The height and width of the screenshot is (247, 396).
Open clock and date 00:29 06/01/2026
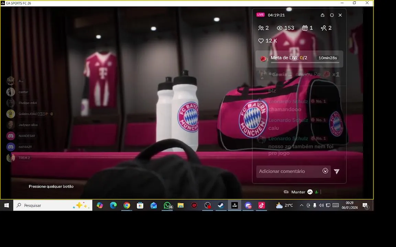tap(350, 205)
